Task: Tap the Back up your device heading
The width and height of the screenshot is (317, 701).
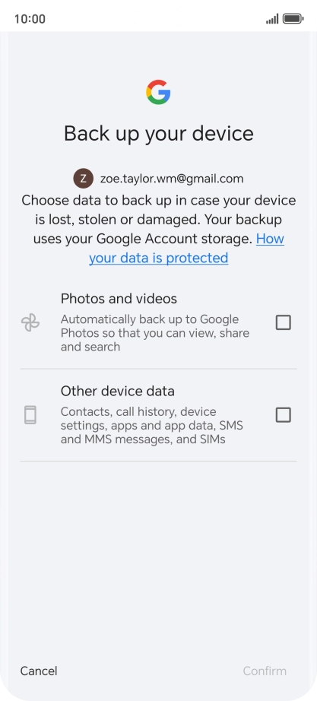Action: [x=159, y=134]
